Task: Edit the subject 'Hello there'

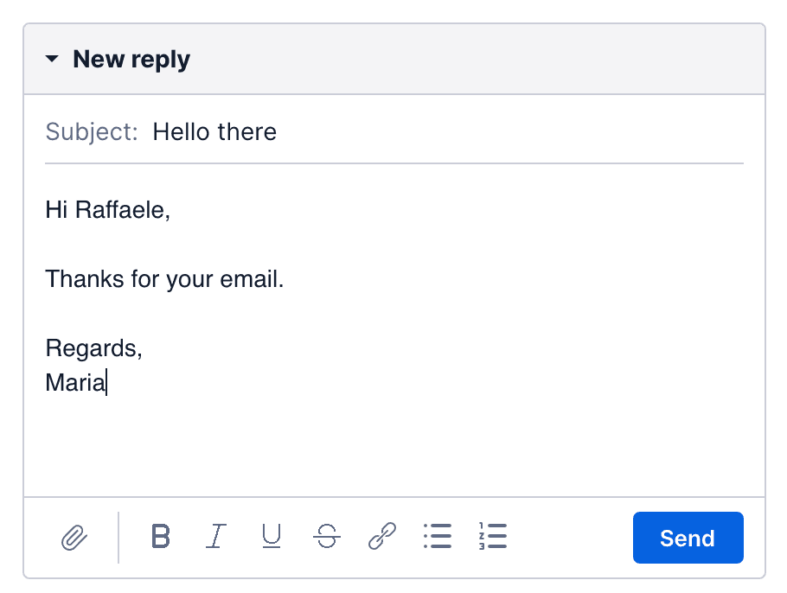Action: pyautogui.click(x=214, y=131)
